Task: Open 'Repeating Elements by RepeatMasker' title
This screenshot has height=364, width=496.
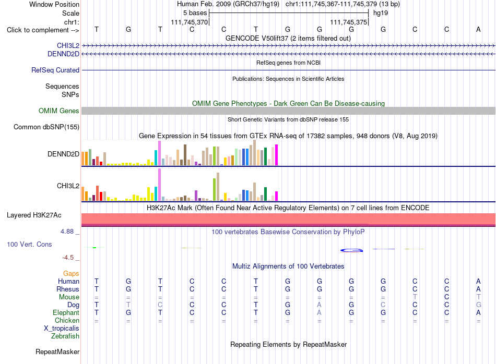Action: (x=288, y=344)
